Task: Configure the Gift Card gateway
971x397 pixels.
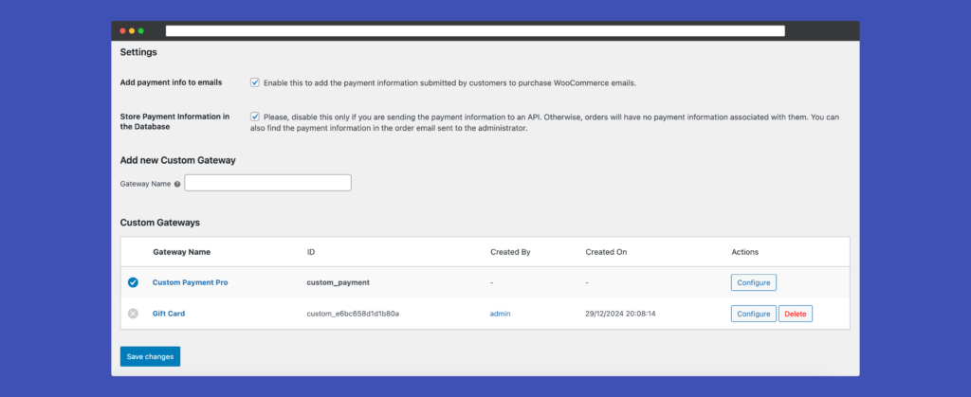Action: [x=754, y=314]
